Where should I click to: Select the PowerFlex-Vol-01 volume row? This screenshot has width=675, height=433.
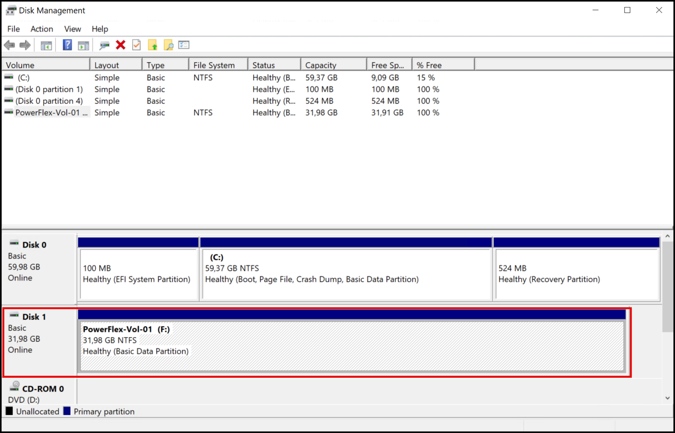pos(51,112)
